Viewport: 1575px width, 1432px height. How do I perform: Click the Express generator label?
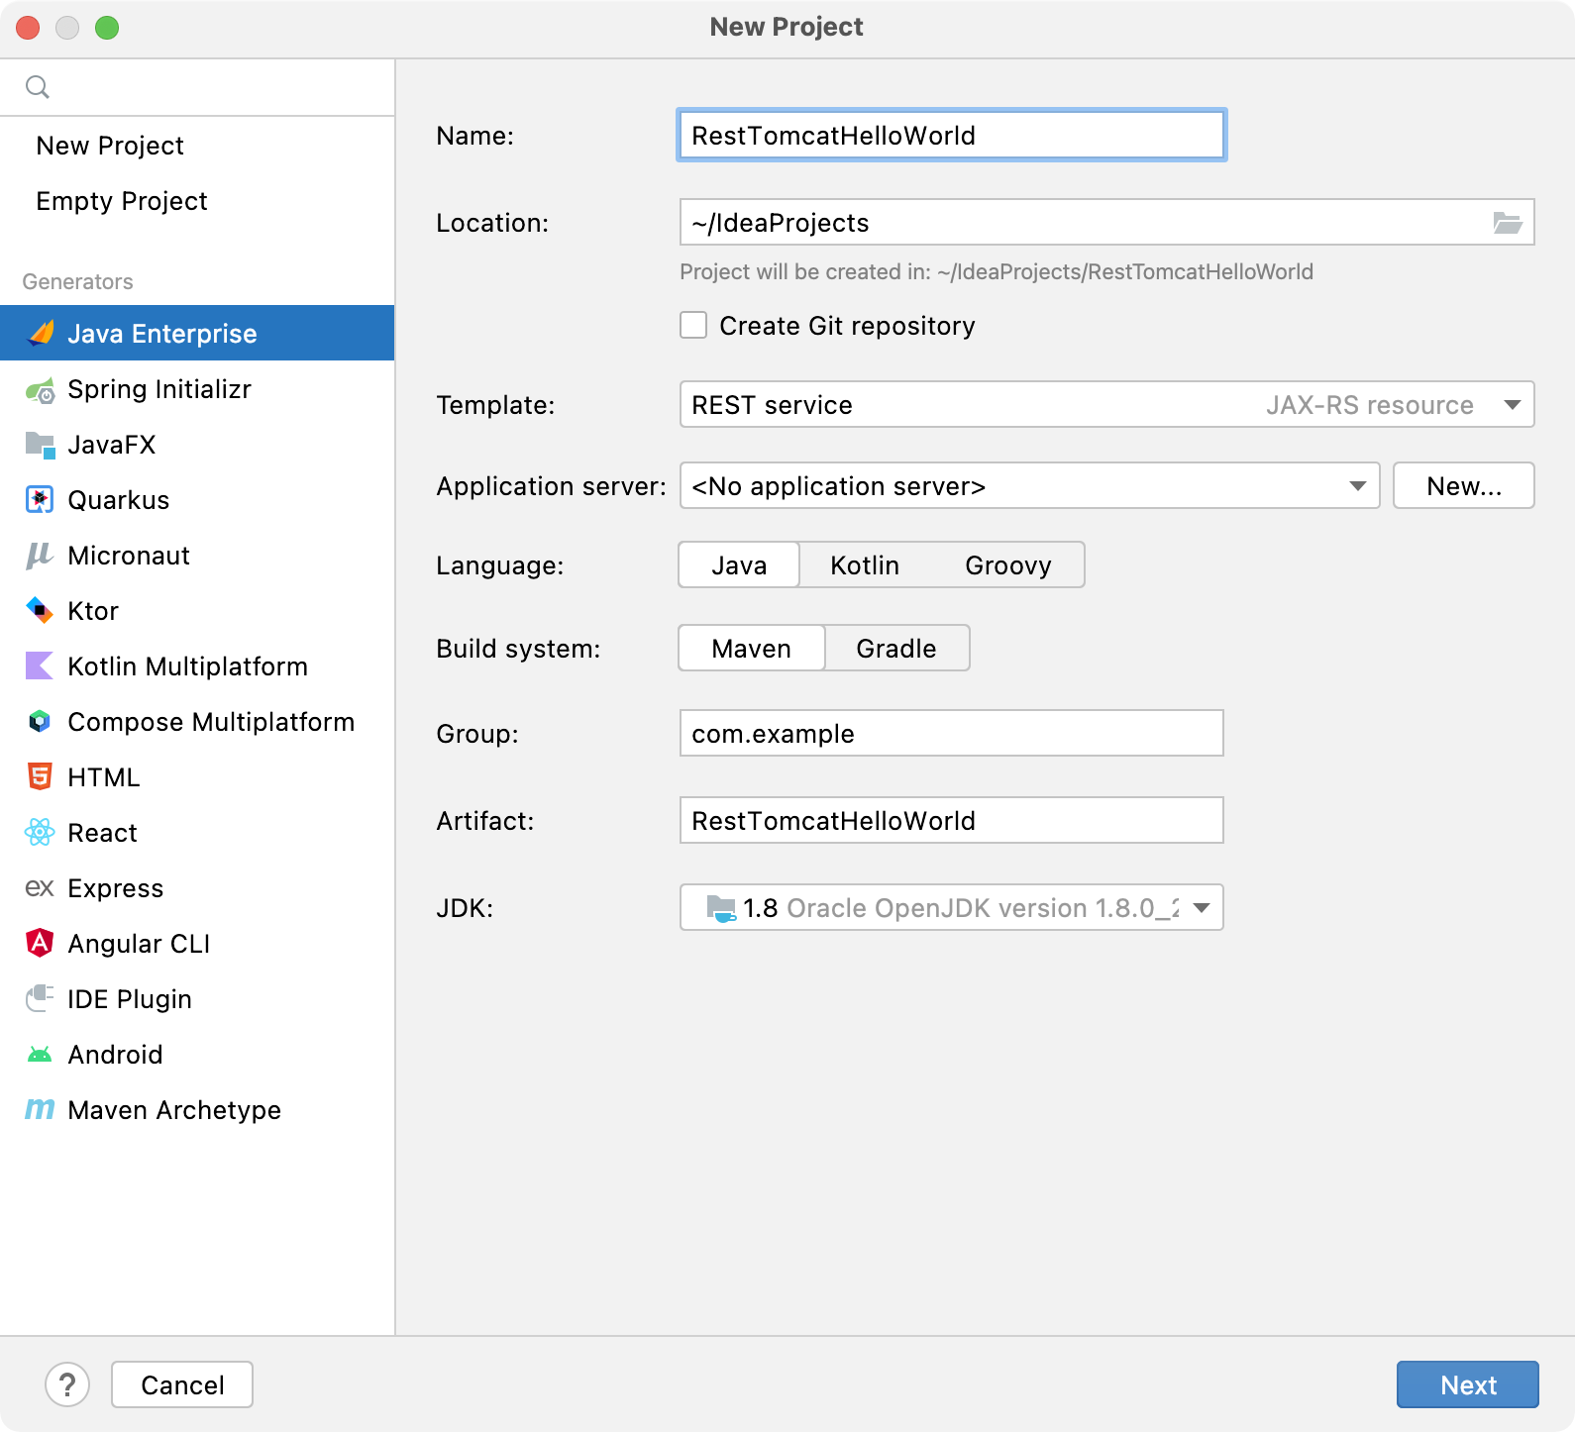[x=115, y=888]
